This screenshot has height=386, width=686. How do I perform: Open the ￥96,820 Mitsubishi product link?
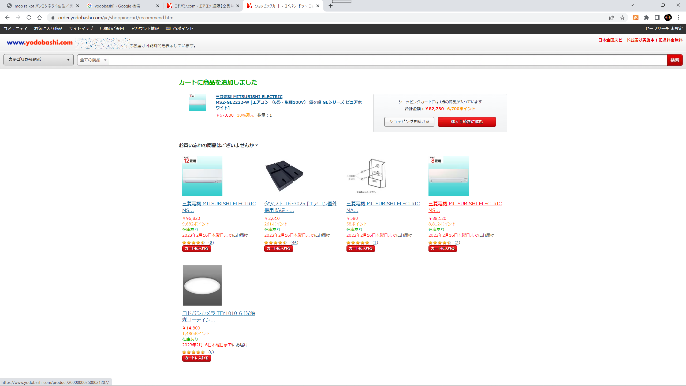click(219, 207)
